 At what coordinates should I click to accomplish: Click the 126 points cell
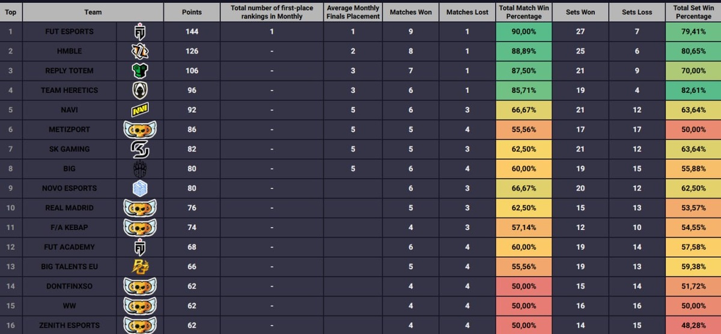click(x=192, y=51)
